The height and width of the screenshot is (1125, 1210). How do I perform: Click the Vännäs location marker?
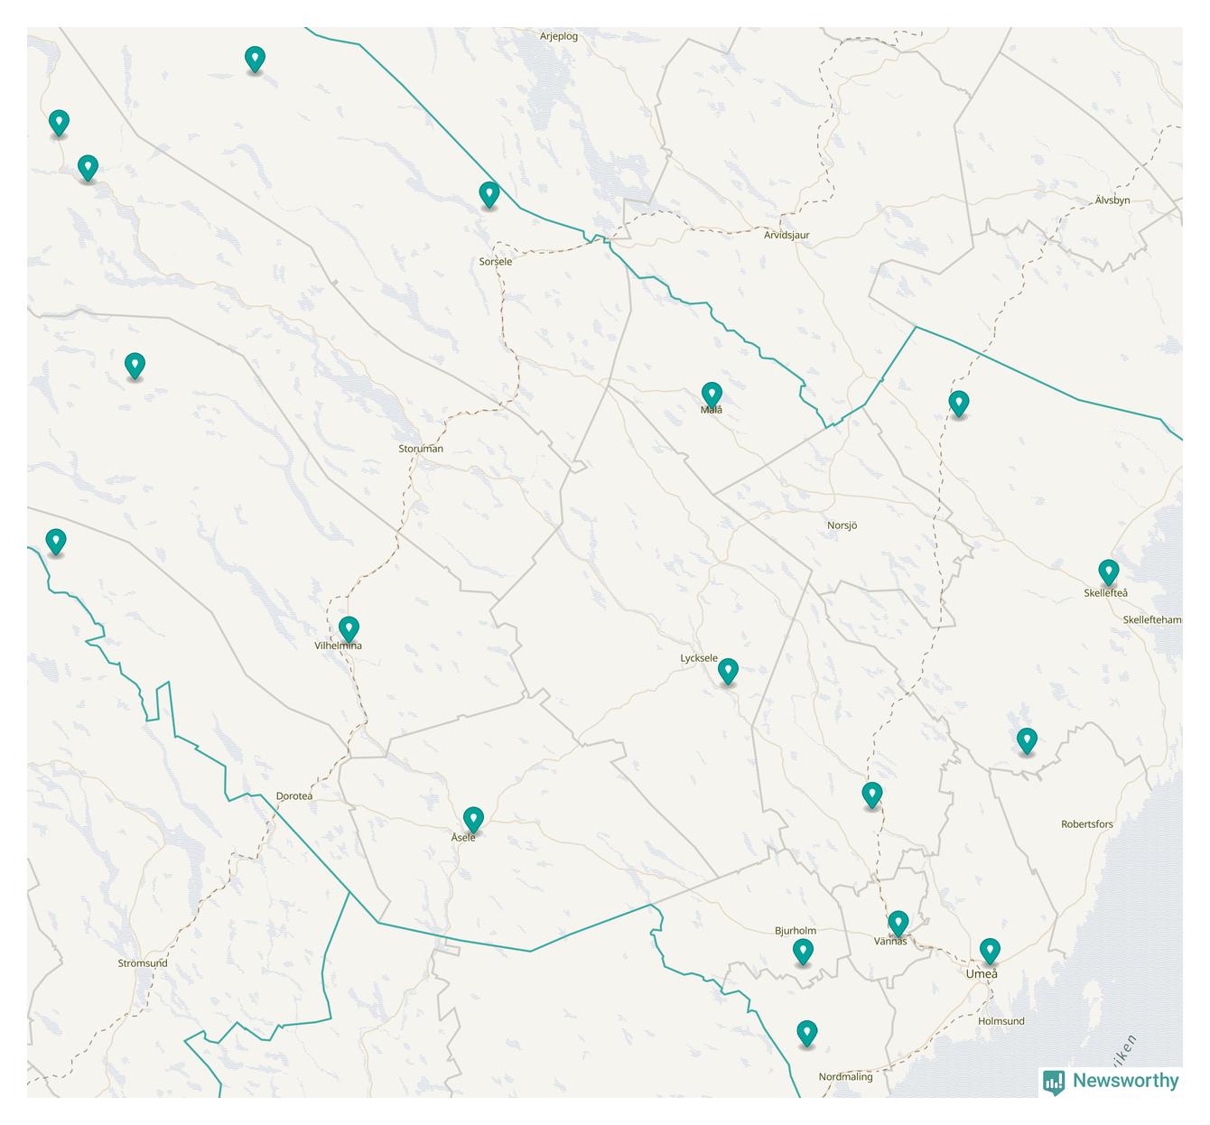898,924
